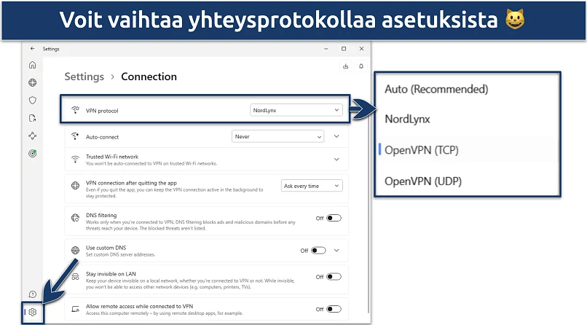The height and width of the screenshot is (325, 587).
Task: Open the Auto-connect Never dropdown
Action: tap(277, 137)
